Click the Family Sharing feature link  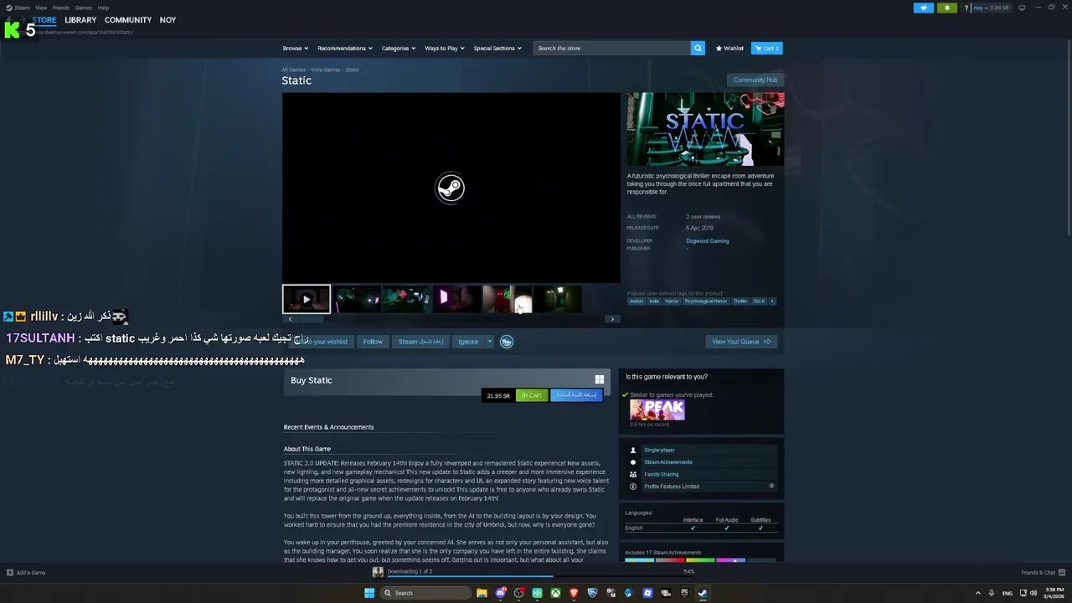662,475
